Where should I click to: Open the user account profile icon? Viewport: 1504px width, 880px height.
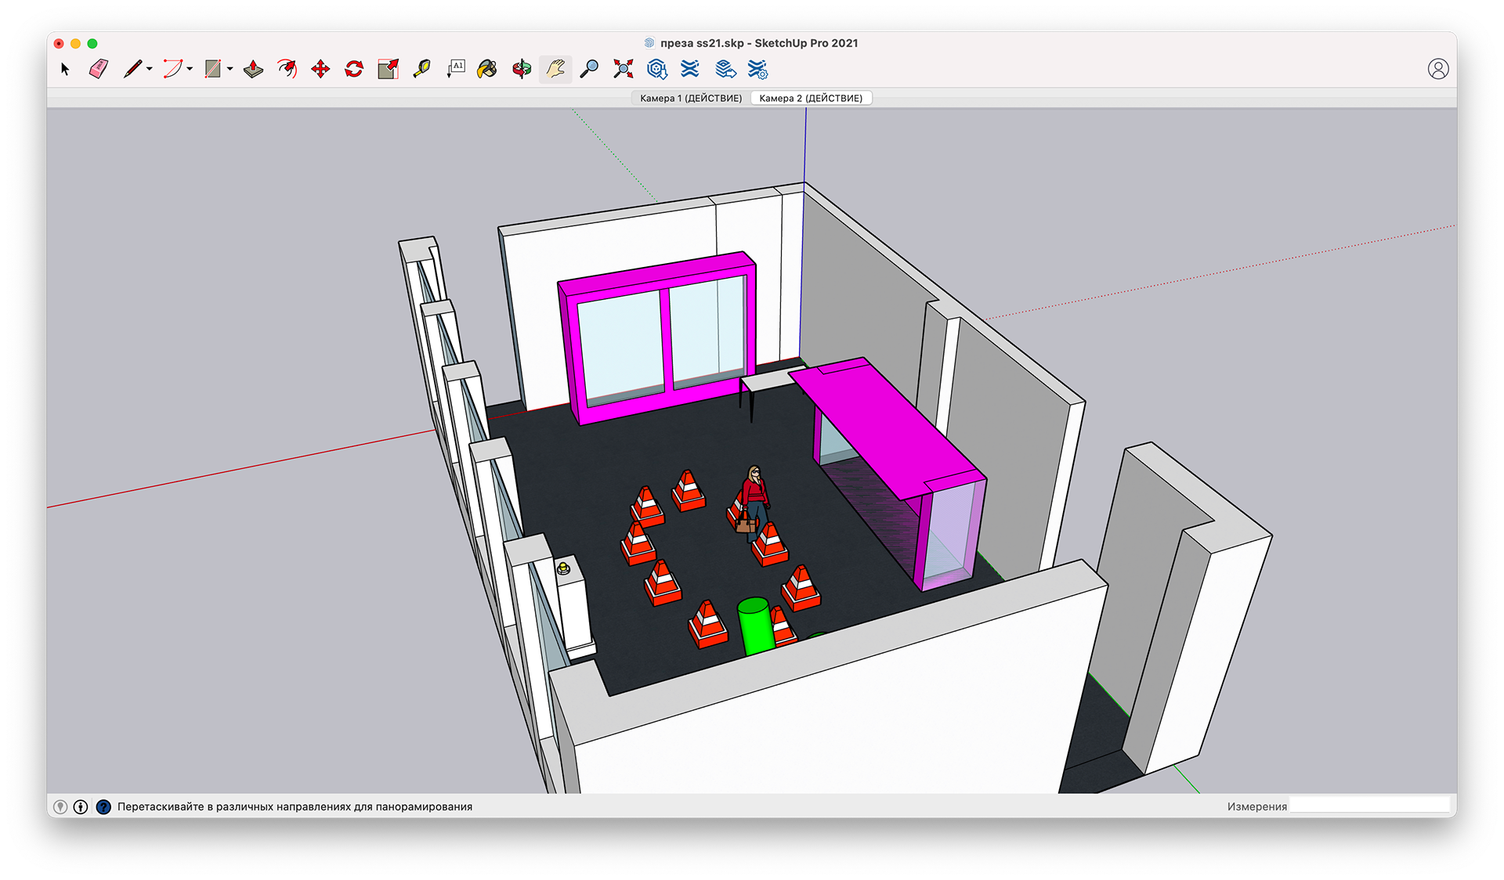pyautogui.click(x=1437, y=70)
